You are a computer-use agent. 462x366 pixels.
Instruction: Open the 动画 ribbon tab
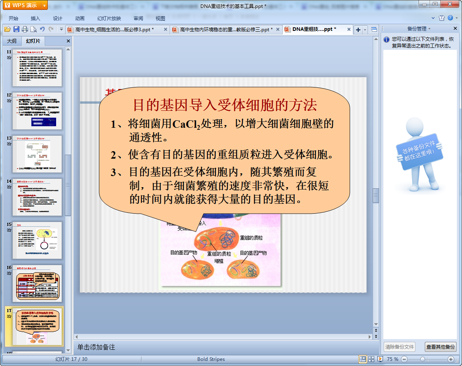[79, 18]
